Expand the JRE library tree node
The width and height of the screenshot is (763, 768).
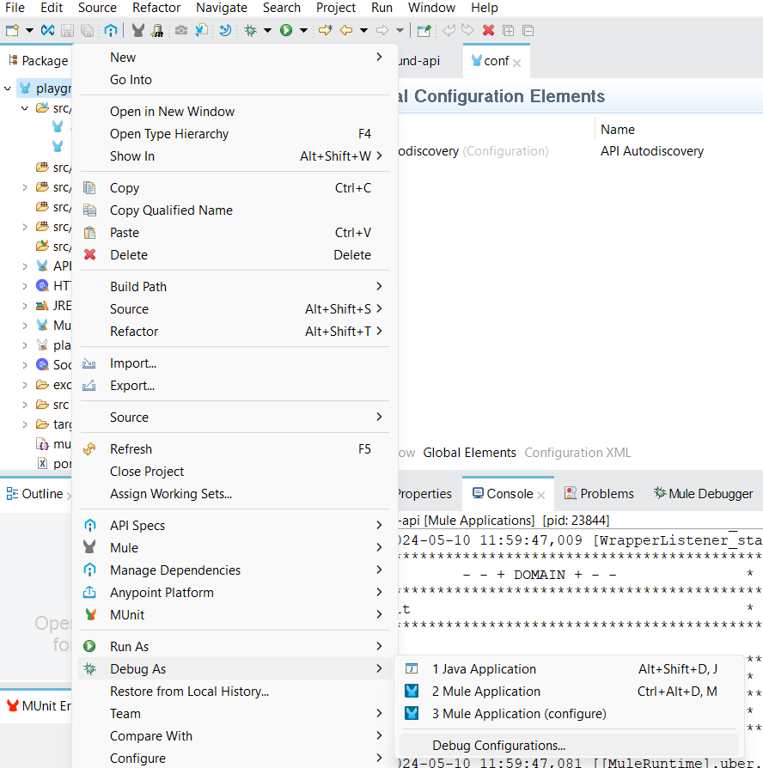tap(25, 306)
